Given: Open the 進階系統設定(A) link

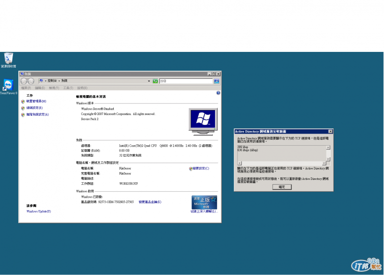Looking at the screenshot, I should 37,114.
